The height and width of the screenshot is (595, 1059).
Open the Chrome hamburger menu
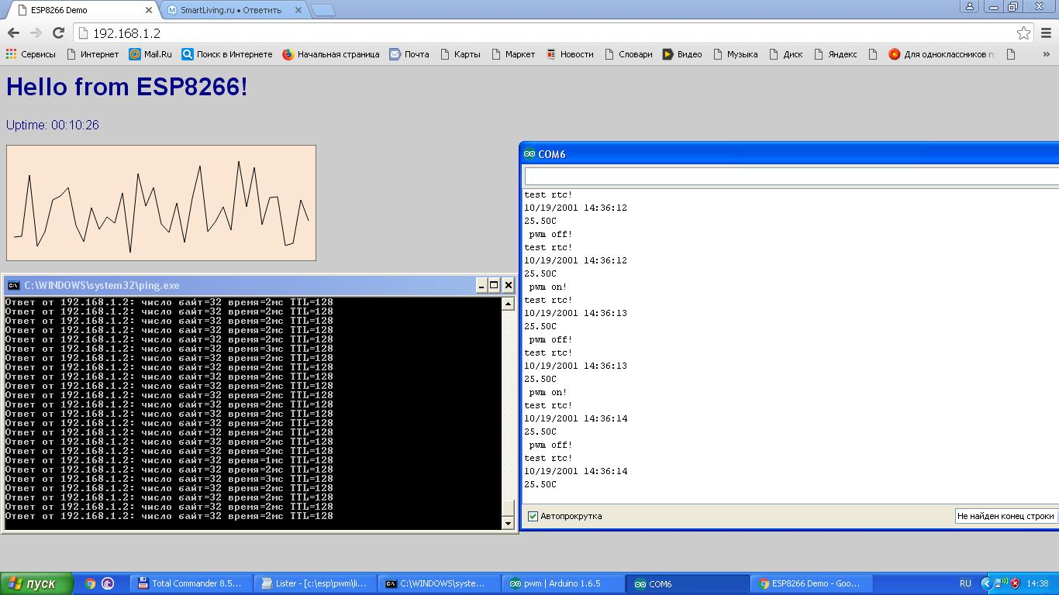[1046, 33]
